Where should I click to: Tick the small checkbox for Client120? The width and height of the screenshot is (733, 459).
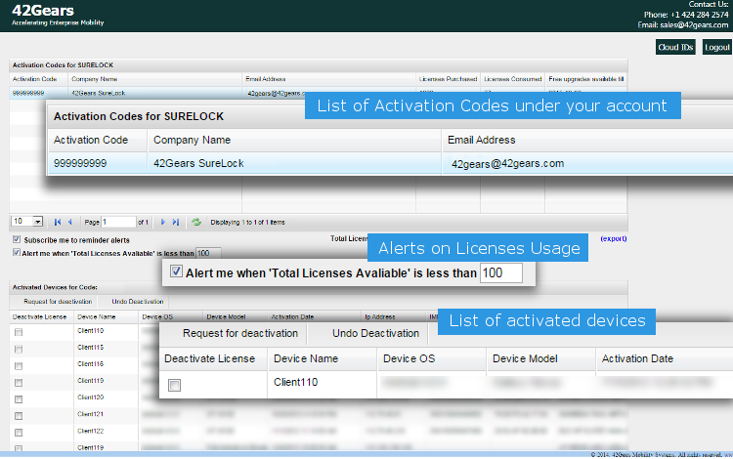point(19,399)
